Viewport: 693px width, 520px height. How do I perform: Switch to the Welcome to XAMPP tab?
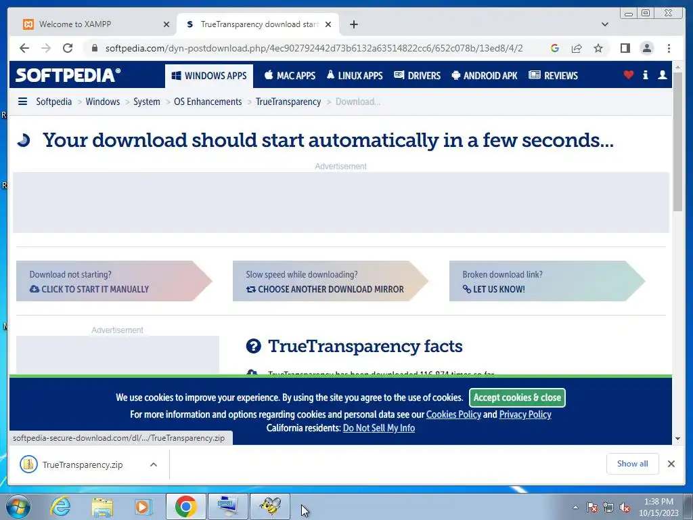(x=94, y=24)
